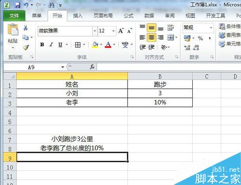
Task: Click the Wrap Text icon
Action: (x=170, y=27)
